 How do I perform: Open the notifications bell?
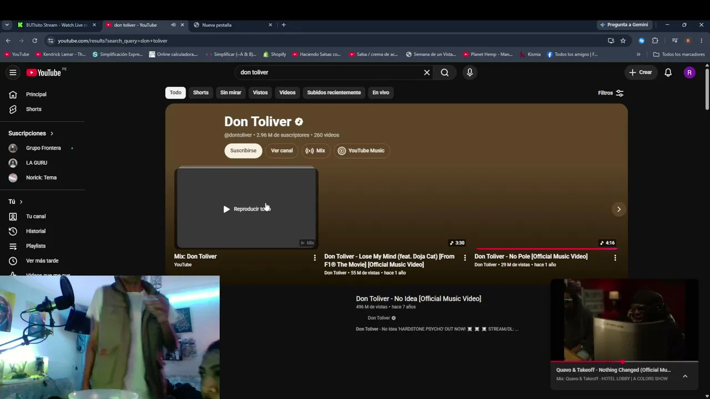click(x=668, y=73)
